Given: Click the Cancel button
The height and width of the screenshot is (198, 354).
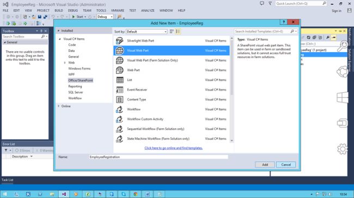Looking at the screenshot, I should point(286,165).
